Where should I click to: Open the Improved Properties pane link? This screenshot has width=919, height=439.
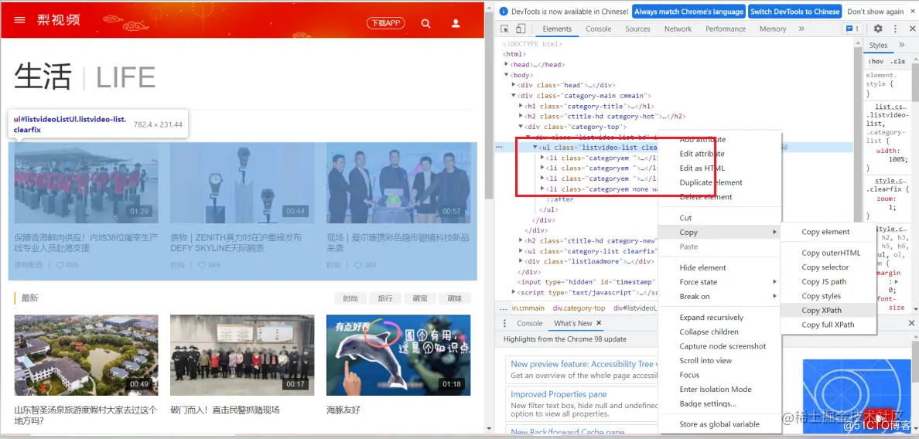(x=559, y=394)
